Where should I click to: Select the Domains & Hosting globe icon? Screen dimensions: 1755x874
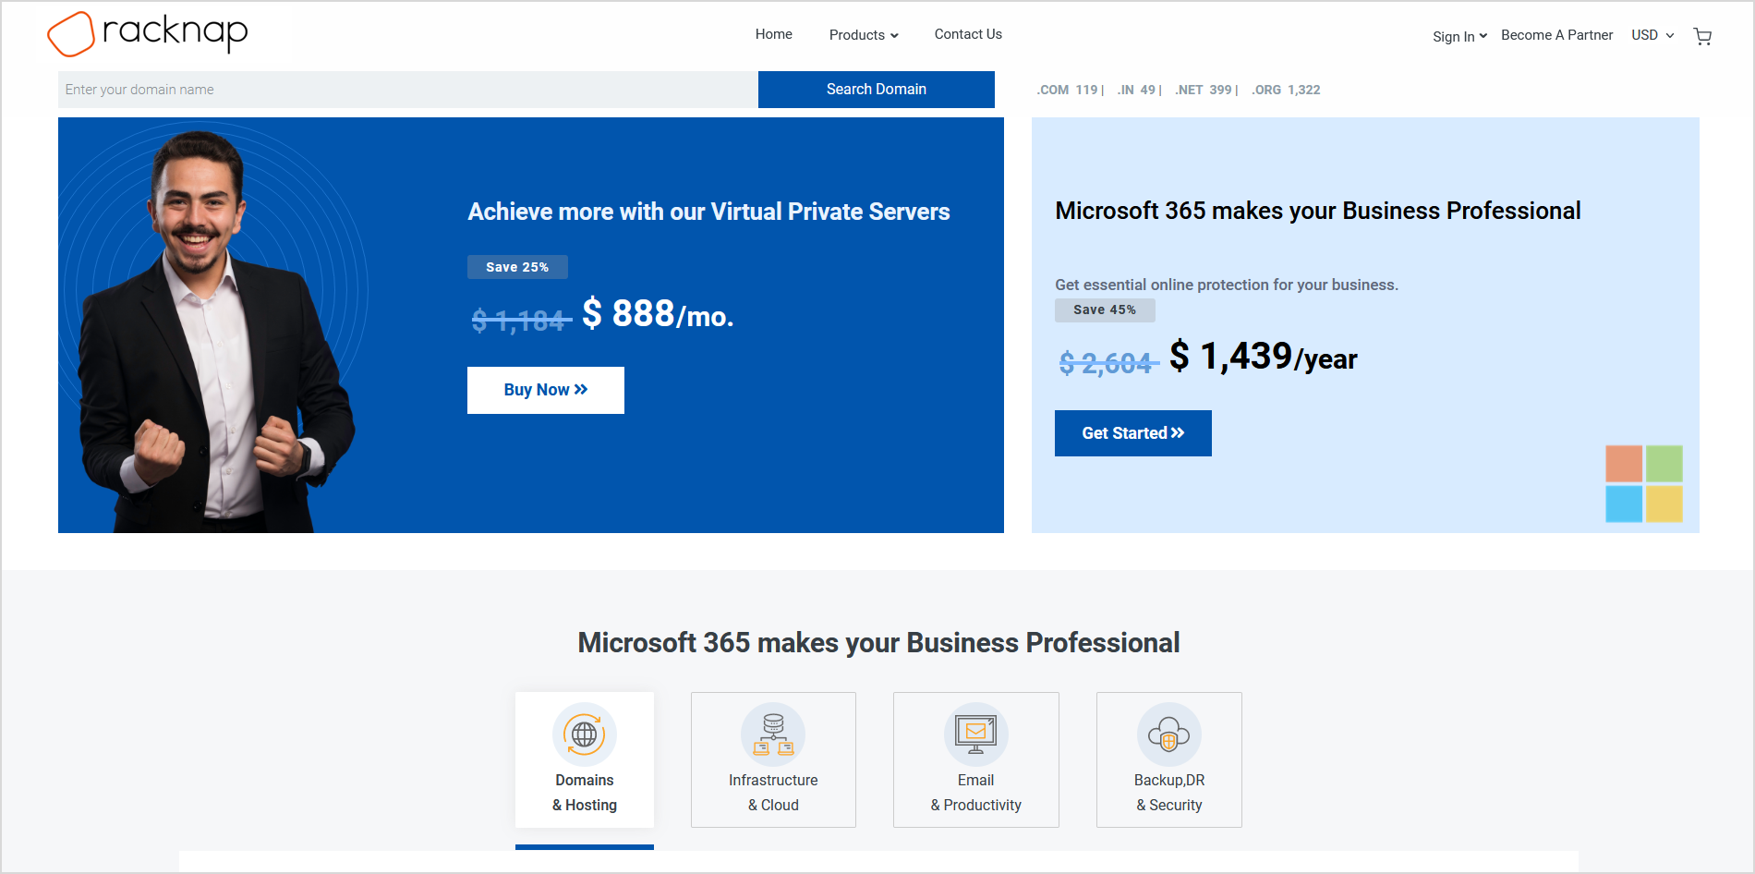[x=584, y=734]
